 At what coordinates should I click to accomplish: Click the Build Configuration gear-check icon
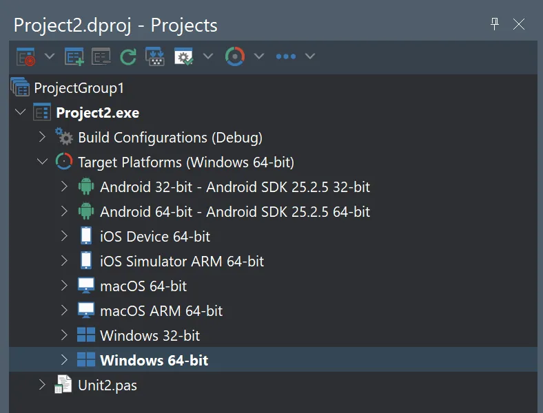[183, 56]
